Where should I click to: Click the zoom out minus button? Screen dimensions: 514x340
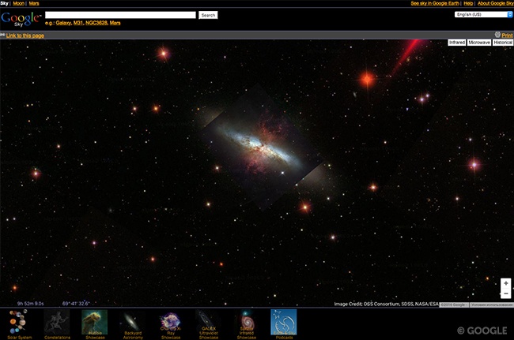tap(505, 293)
